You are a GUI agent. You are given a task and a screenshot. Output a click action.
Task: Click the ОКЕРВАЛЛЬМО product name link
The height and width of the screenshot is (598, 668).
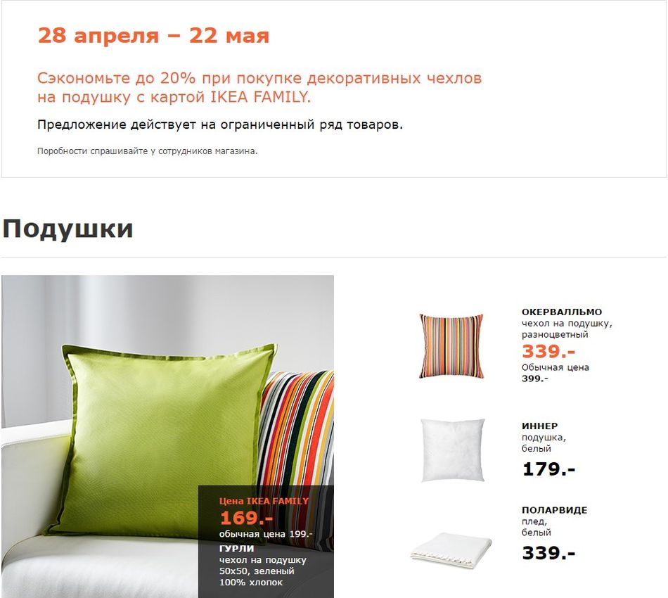[x=562, y=312]
